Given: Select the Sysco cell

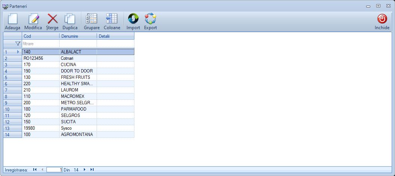Looking at the screenshot, I should click(x=78, y=128).
